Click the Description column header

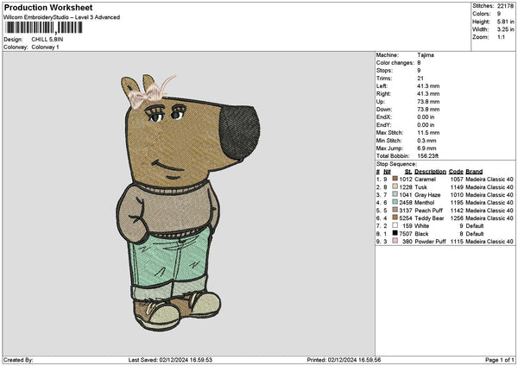430,171
